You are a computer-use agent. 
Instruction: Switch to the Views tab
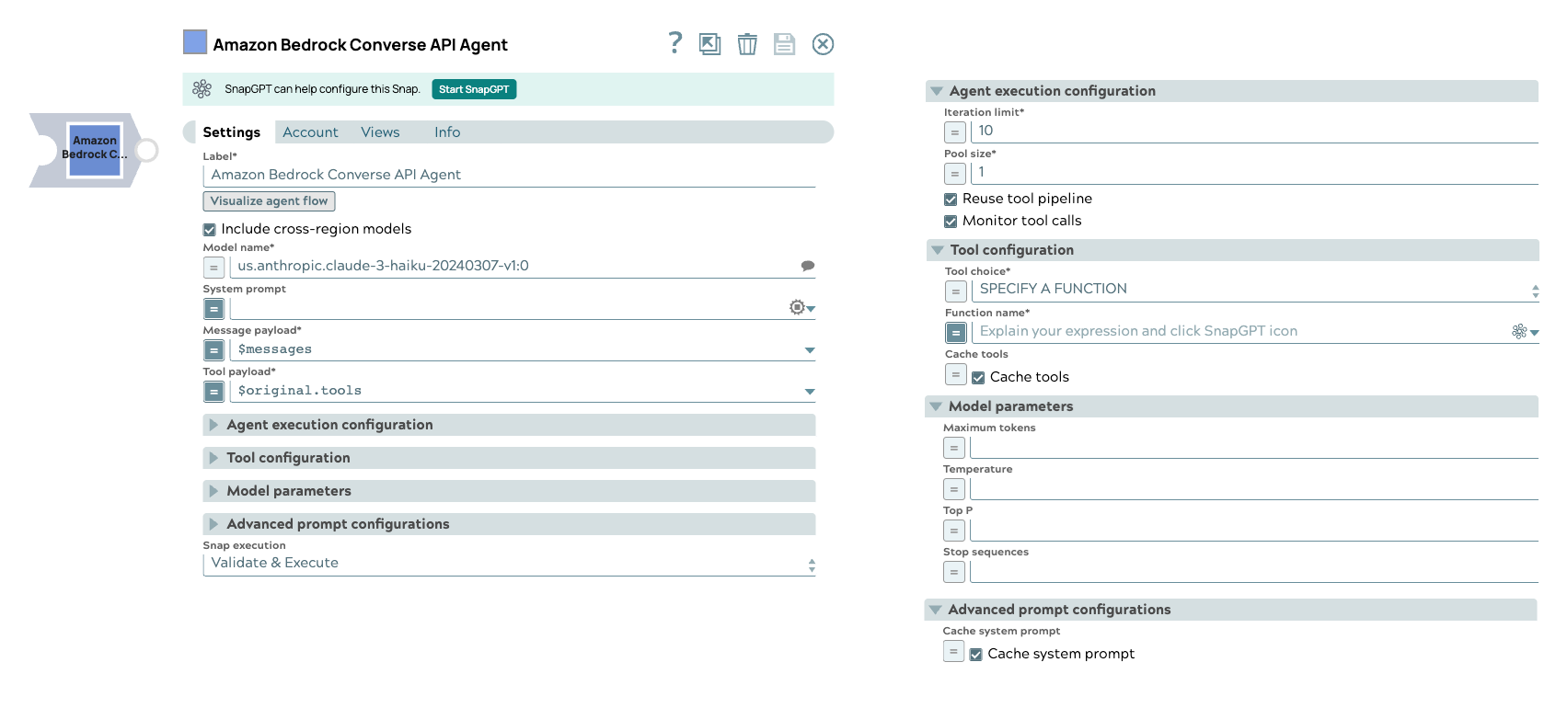click(380, 131)
